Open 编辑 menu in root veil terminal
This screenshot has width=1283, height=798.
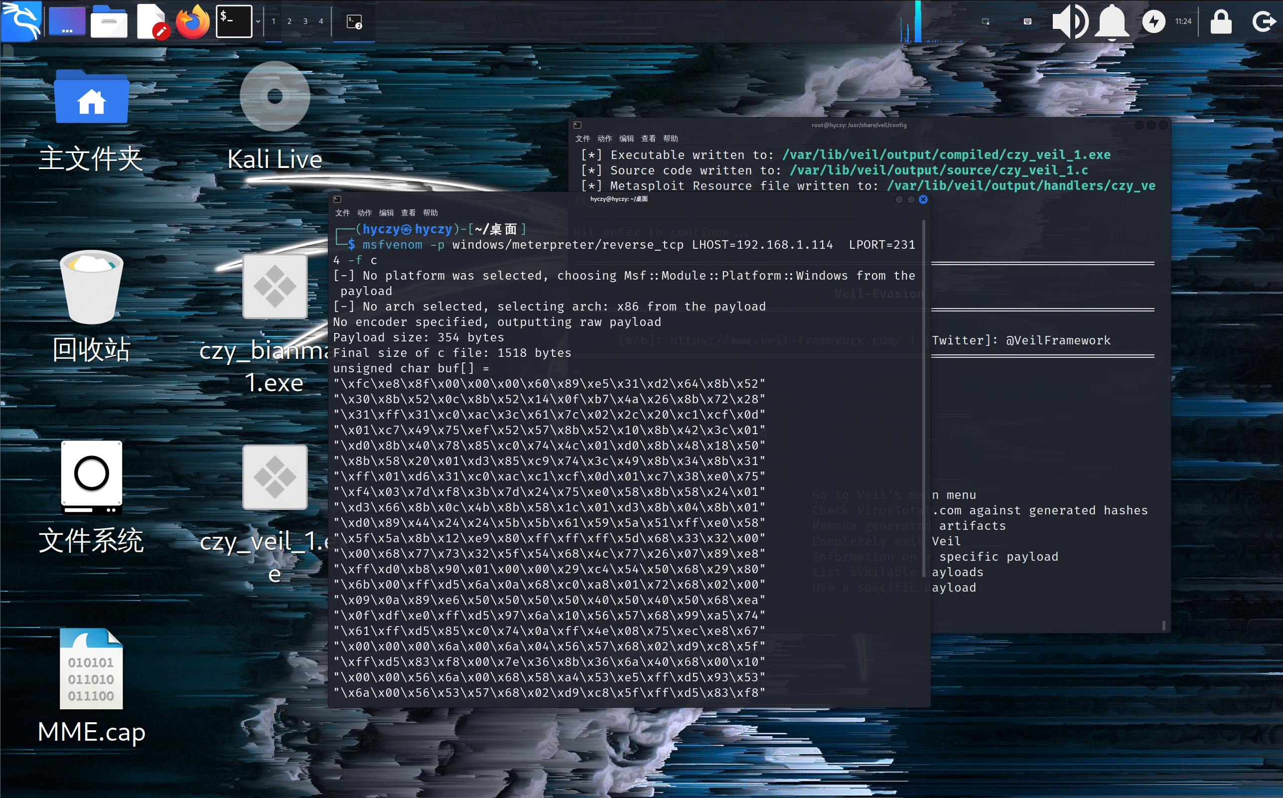pyautogui.click(x=627, y=138)
